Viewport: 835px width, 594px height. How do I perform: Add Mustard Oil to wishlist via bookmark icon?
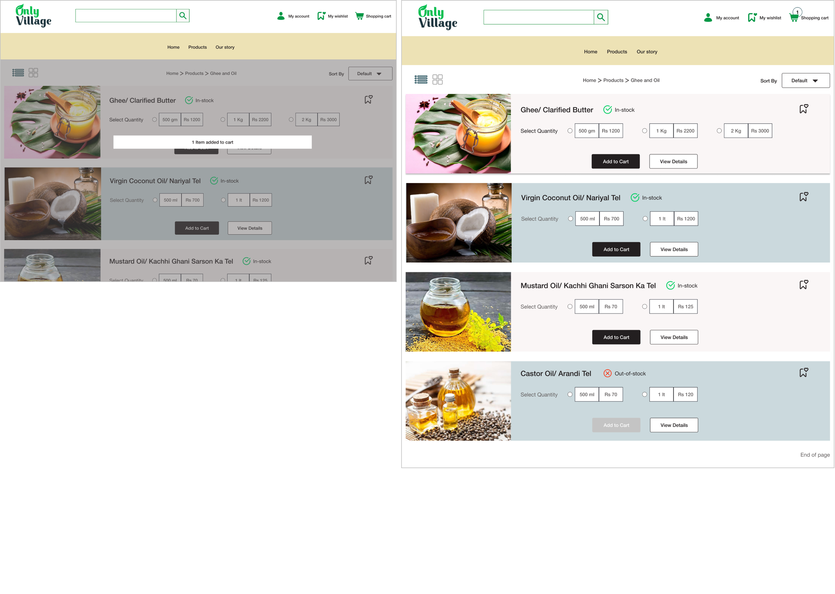tap(803, 285)
